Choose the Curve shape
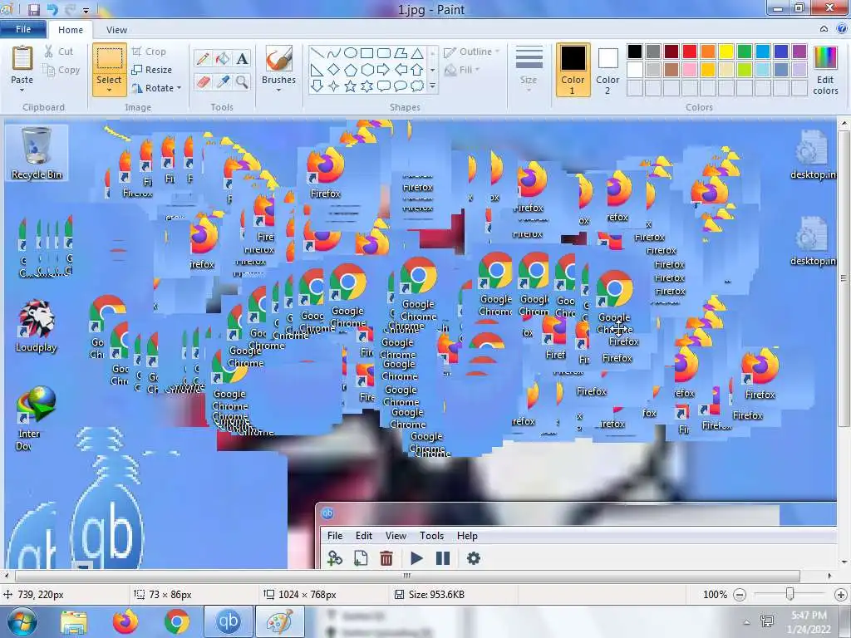This screenshot has width=851, height=638. pyautogui.click(x=334, y=52)
